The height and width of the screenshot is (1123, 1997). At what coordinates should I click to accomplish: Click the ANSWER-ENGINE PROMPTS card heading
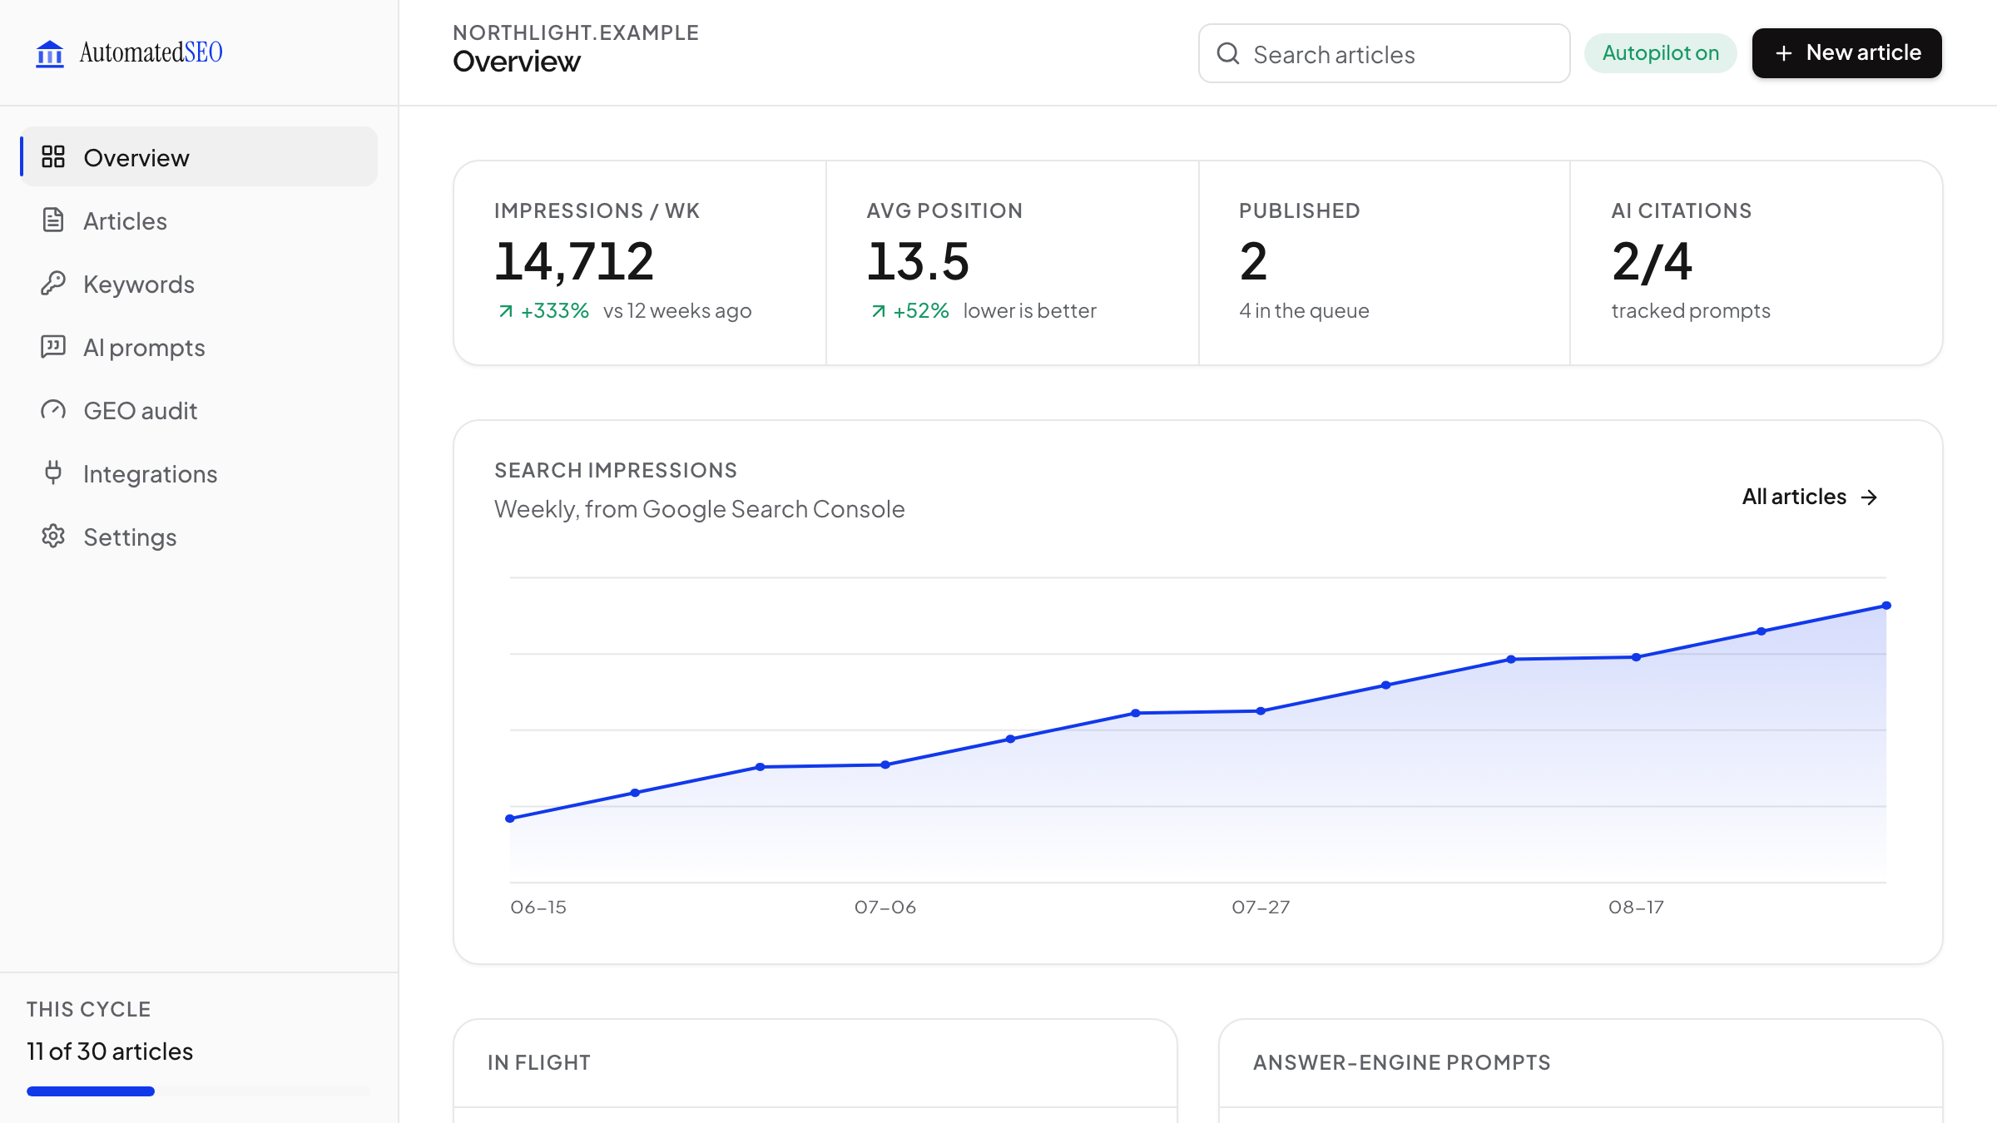pyautogui.click(x=1402, y=1062)
